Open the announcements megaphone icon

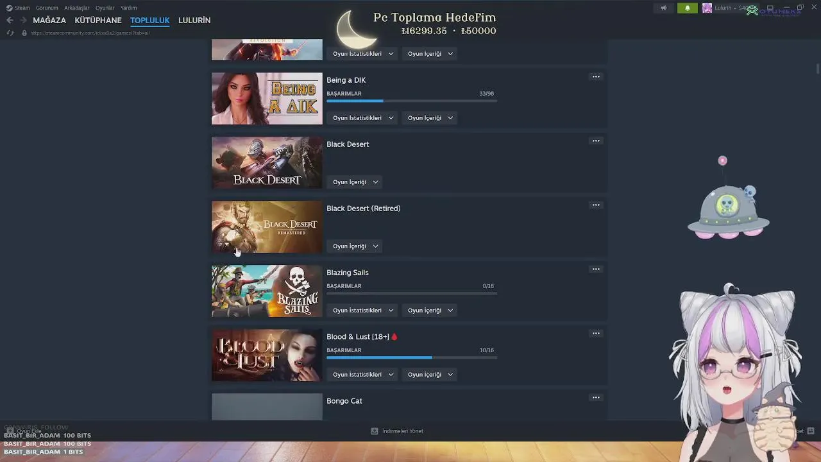(664, 8)
